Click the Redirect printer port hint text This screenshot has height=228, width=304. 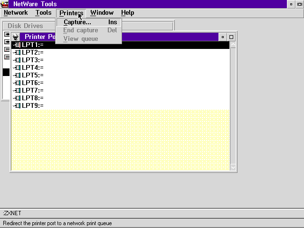pos(57,223)
